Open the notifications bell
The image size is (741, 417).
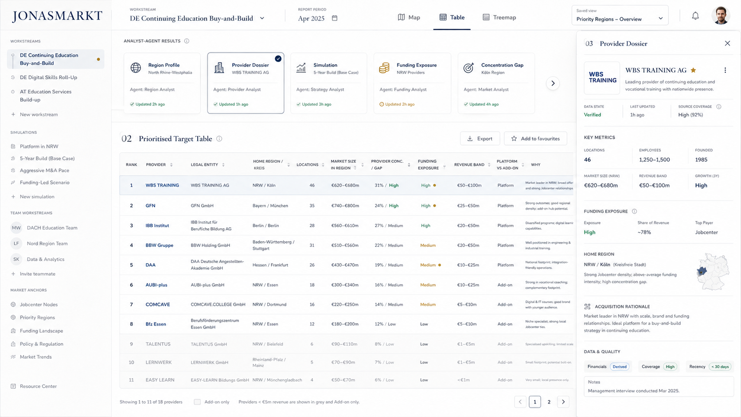click(x=695, y=16)
